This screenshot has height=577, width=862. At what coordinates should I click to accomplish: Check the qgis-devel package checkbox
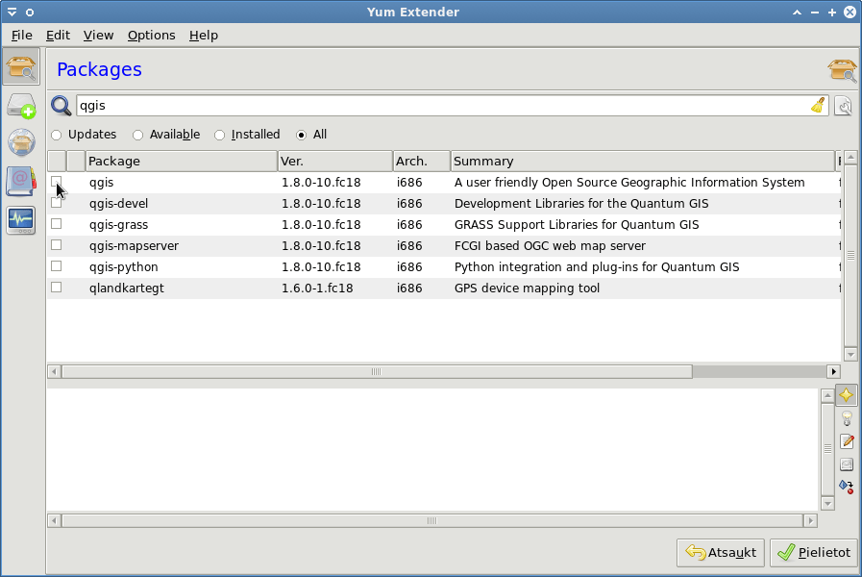[56, 203]
